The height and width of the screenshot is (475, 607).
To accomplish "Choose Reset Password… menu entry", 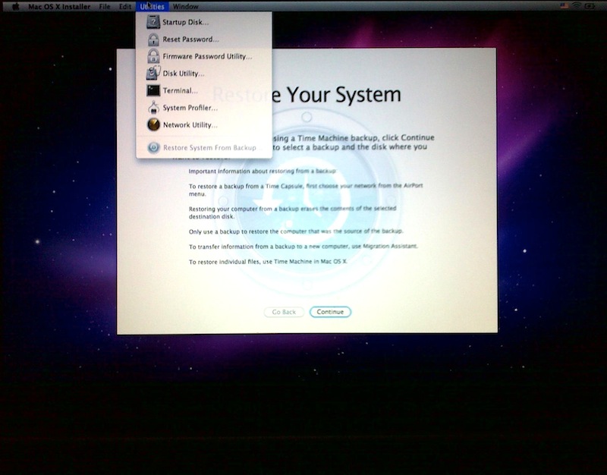I will (204, 39).
